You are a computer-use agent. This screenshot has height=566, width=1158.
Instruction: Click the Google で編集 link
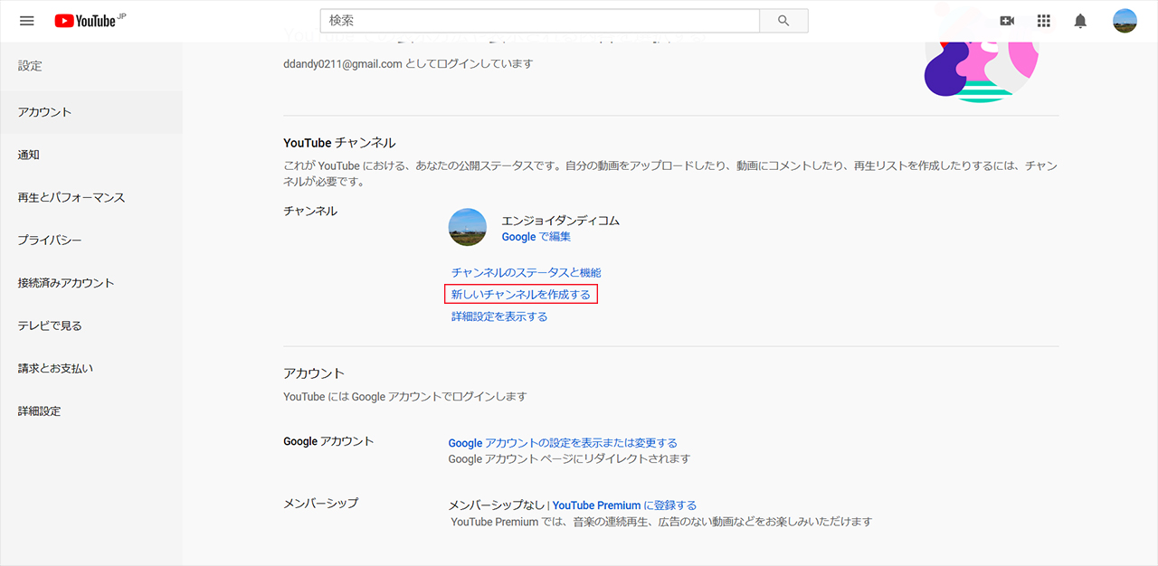tap(536, 237)
